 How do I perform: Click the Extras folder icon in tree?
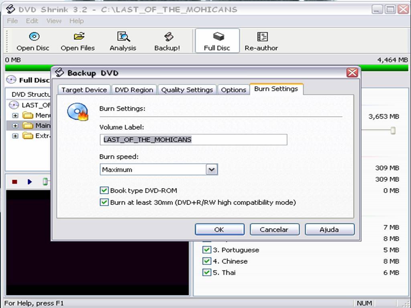click(x=28, y=136)
